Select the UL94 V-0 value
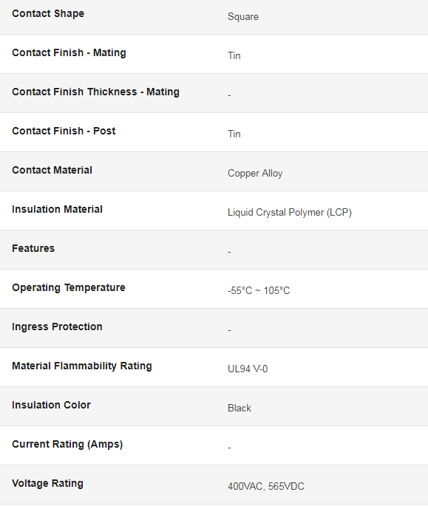 pyautogui.click(x=248, y=369)
